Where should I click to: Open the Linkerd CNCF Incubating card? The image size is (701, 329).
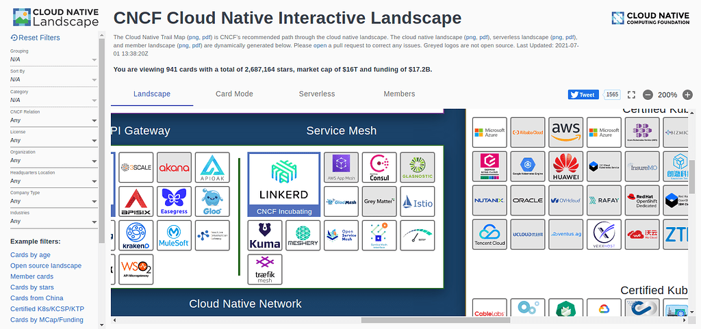pos(284,185)
